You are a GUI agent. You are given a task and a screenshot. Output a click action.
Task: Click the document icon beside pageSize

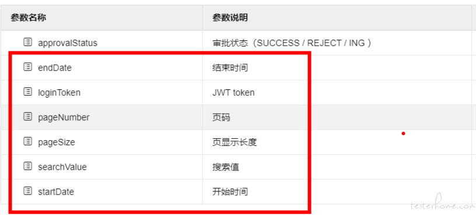[27, 141]
